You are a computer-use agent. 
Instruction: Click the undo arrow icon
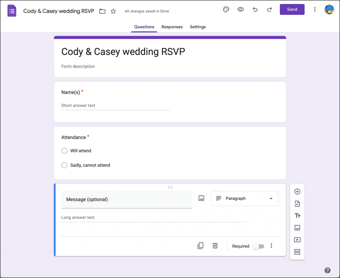(x=255, y=10)
